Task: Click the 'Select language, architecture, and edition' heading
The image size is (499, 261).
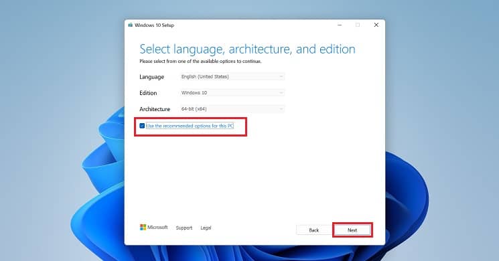Action: click(x=247, y=49)
